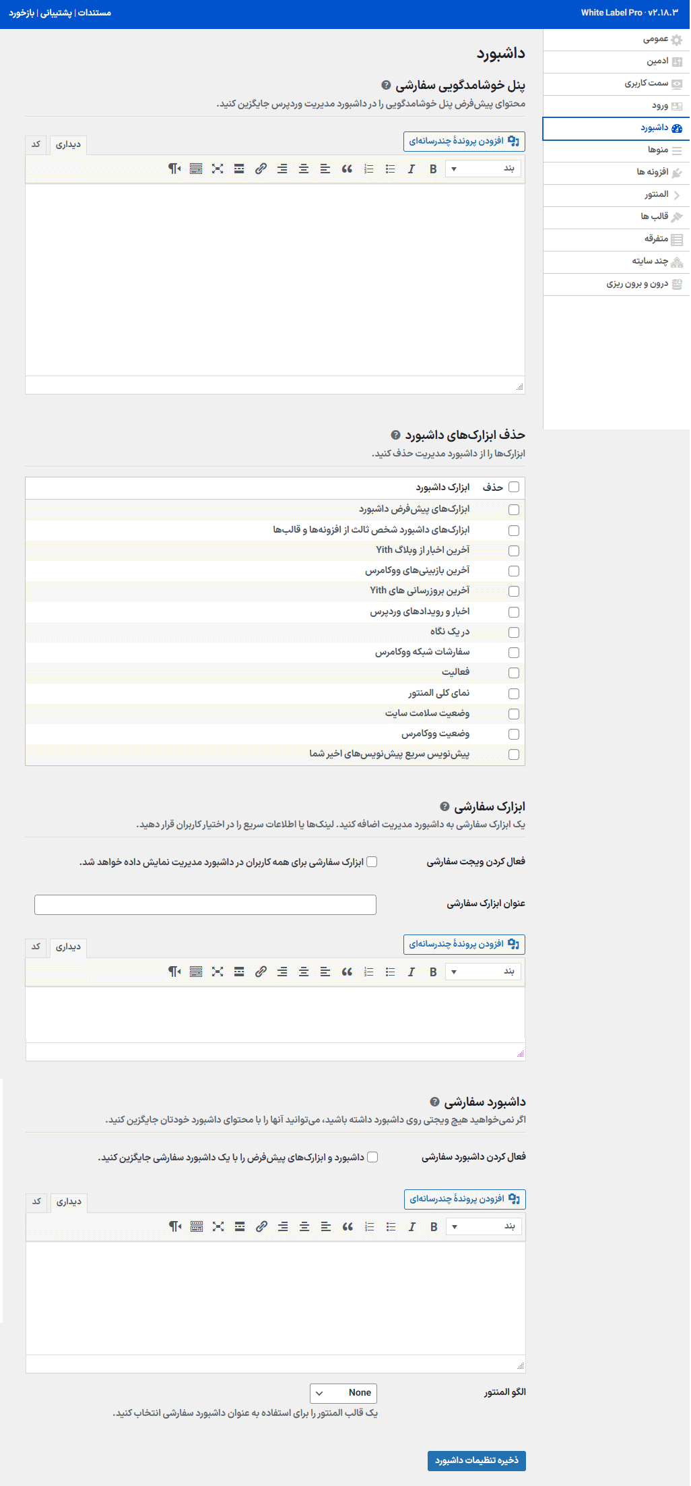This screenshot has height=1486, width=691.
Task: Open the 'منوها' sidebar menu item
Action: pyautogui.click(x=658, y=150)
